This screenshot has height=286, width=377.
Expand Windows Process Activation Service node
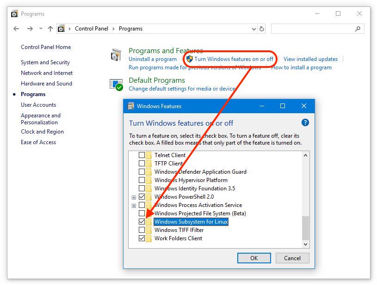click(134, 206)
